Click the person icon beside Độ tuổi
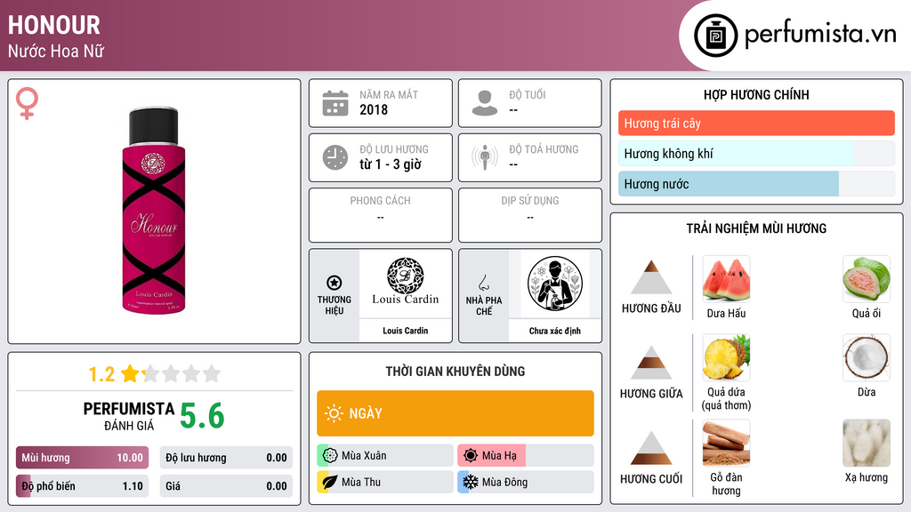Image resolution: width=911 pixels, height=512 pixels. 485,103
